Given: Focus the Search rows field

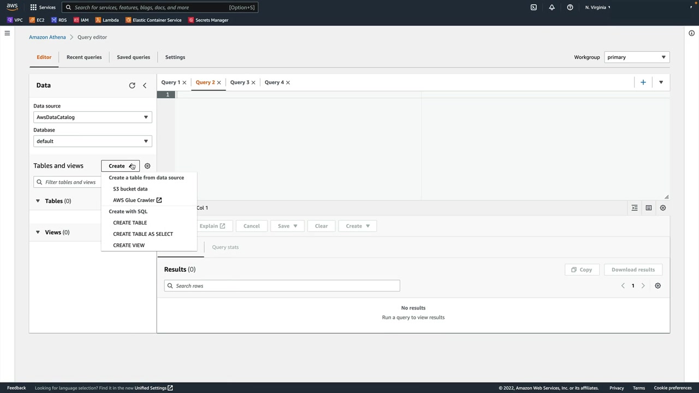Looking at the screenshot, I should point(282,286).
